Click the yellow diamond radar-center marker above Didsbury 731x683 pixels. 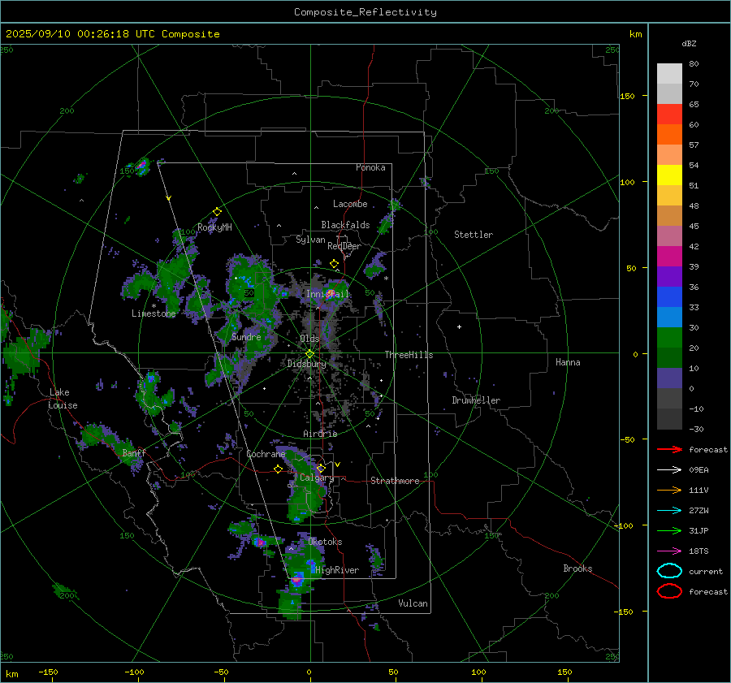pos(310,354)
